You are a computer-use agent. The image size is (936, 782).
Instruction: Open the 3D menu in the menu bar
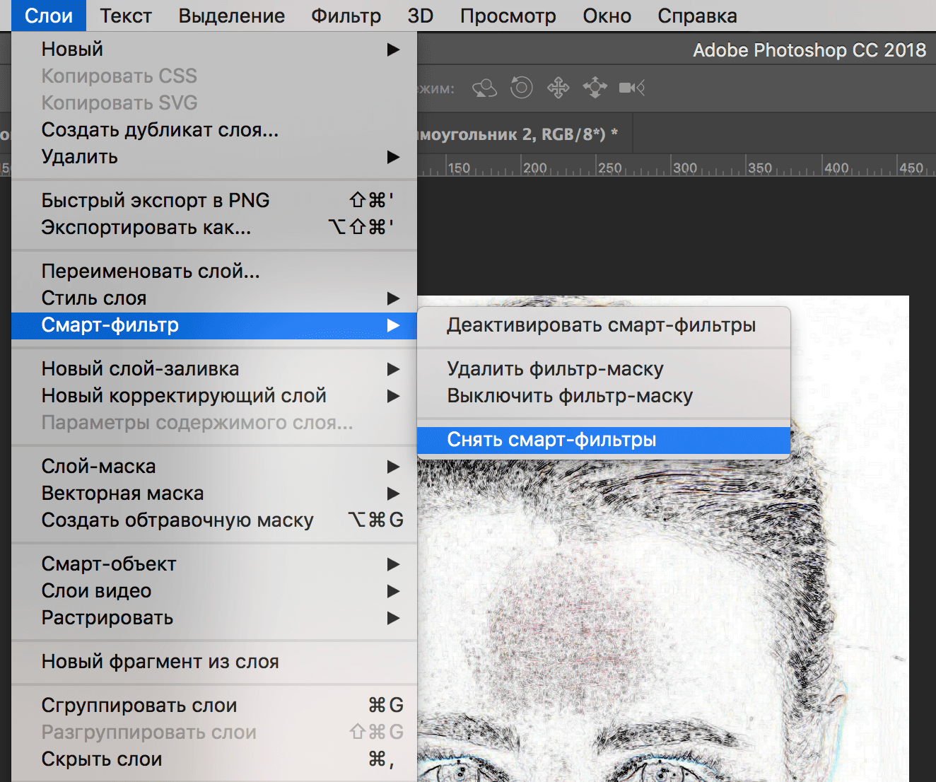click(420, 16)
